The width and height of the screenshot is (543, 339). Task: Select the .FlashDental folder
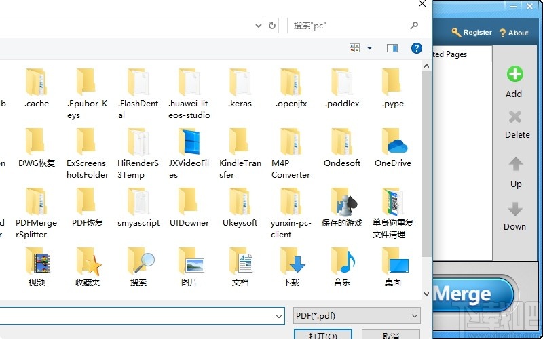coord(138,94)
